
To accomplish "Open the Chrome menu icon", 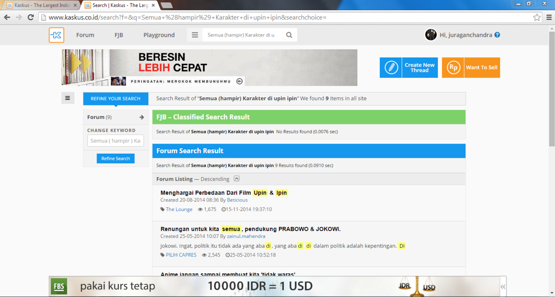I will coord(549,17).
